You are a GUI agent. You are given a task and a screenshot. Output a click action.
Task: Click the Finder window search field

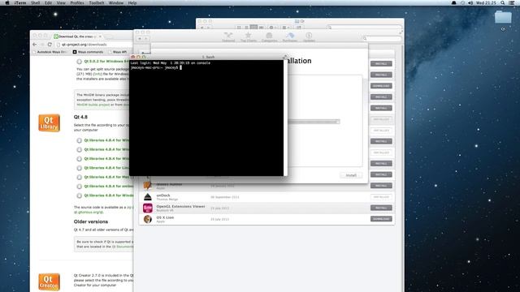[x=364, y=27]
